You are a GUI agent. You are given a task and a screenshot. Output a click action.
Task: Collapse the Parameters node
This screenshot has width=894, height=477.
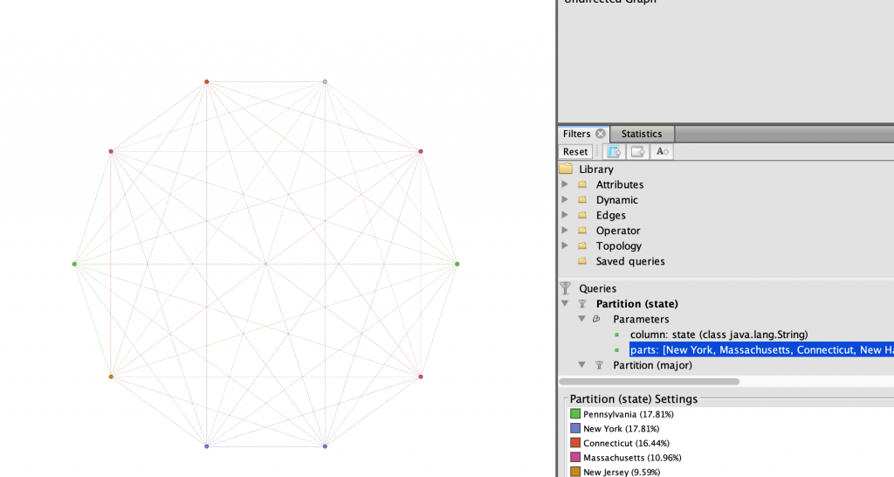click(581, 320)
